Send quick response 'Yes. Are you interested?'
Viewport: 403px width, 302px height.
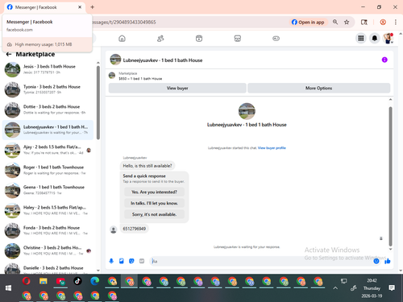tap(154, 192)
